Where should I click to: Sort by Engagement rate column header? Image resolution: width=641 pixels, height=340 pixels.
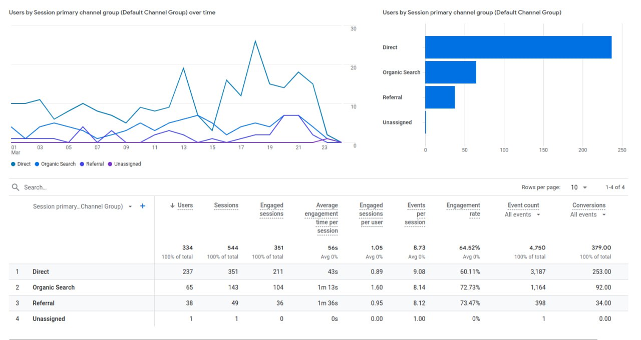463,209
